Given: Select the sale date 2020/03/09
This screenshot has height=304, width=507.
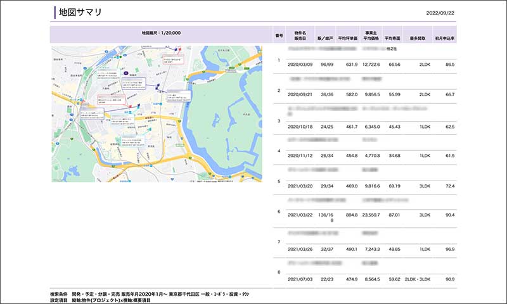Looking at the screenshot, I should (x=300, y=65).
